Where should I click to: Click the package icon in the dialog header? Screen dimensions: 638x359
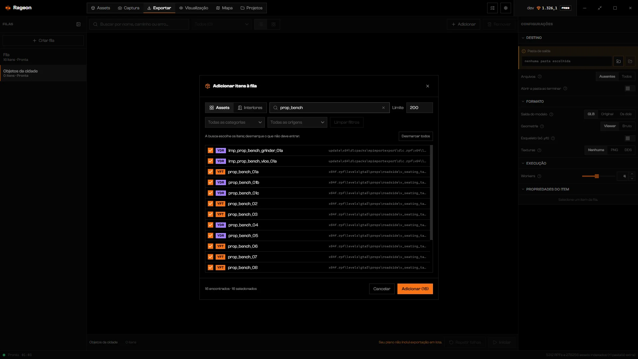tap(208, 86)
